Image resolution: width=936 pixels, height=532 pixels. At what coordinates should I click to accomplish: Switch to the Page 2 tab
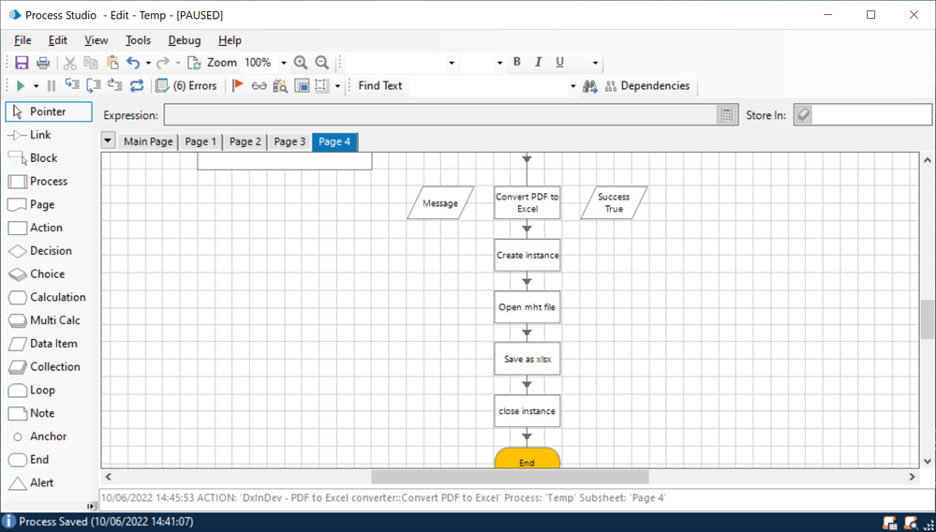[x=245, y=142]
